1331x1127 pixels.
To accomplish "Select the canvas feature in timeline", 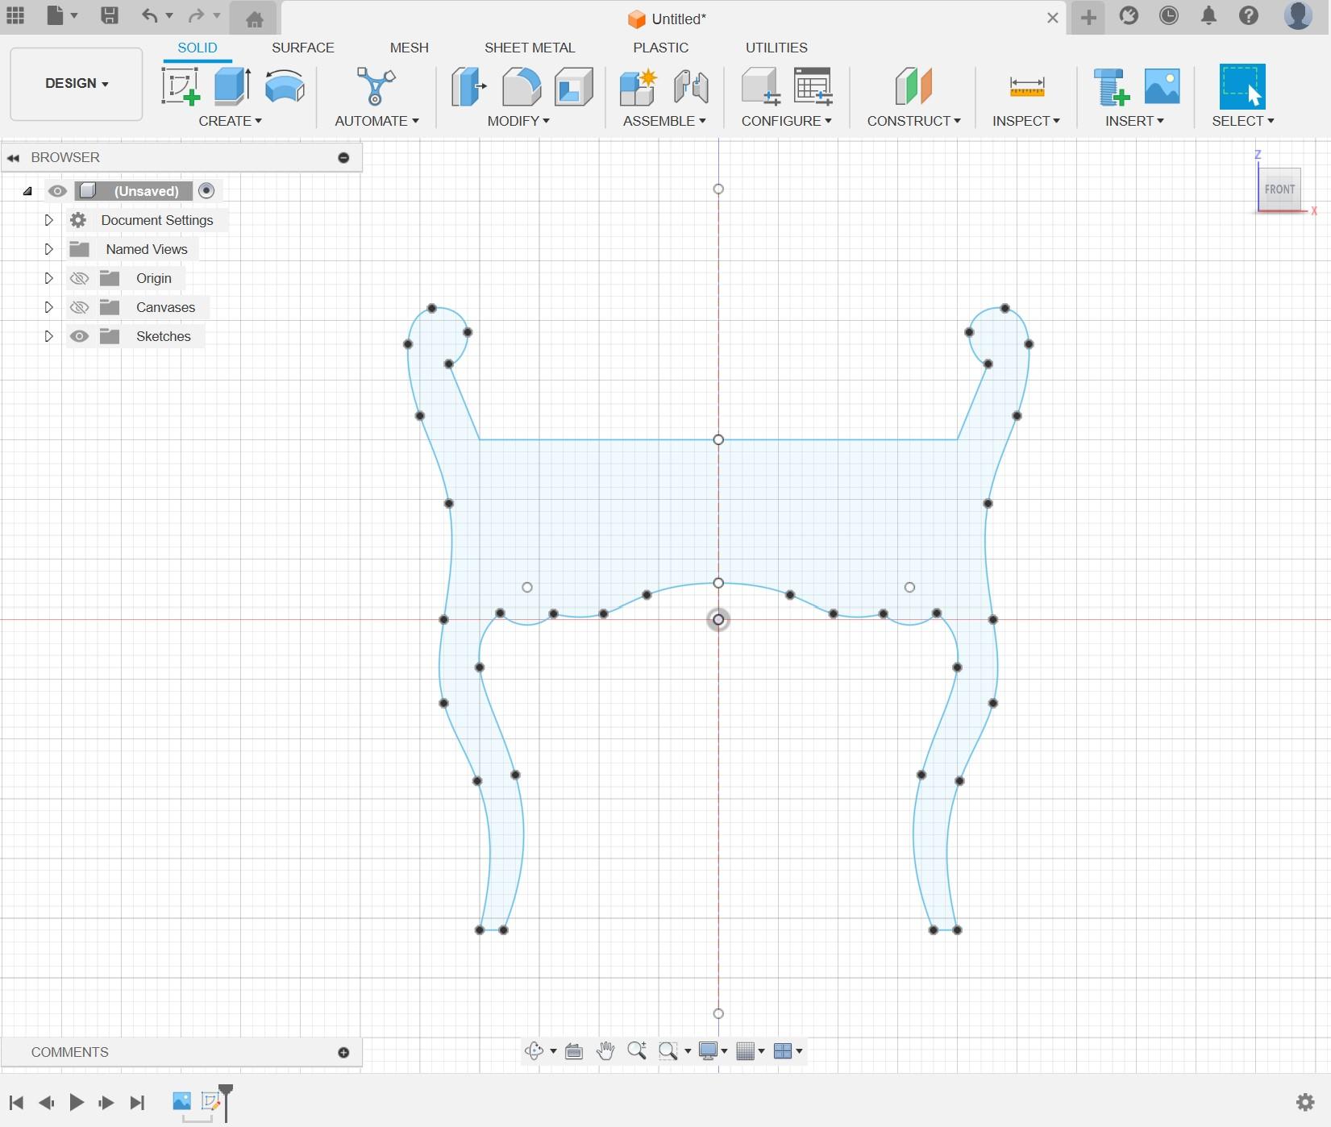I will pos(181,1101).
